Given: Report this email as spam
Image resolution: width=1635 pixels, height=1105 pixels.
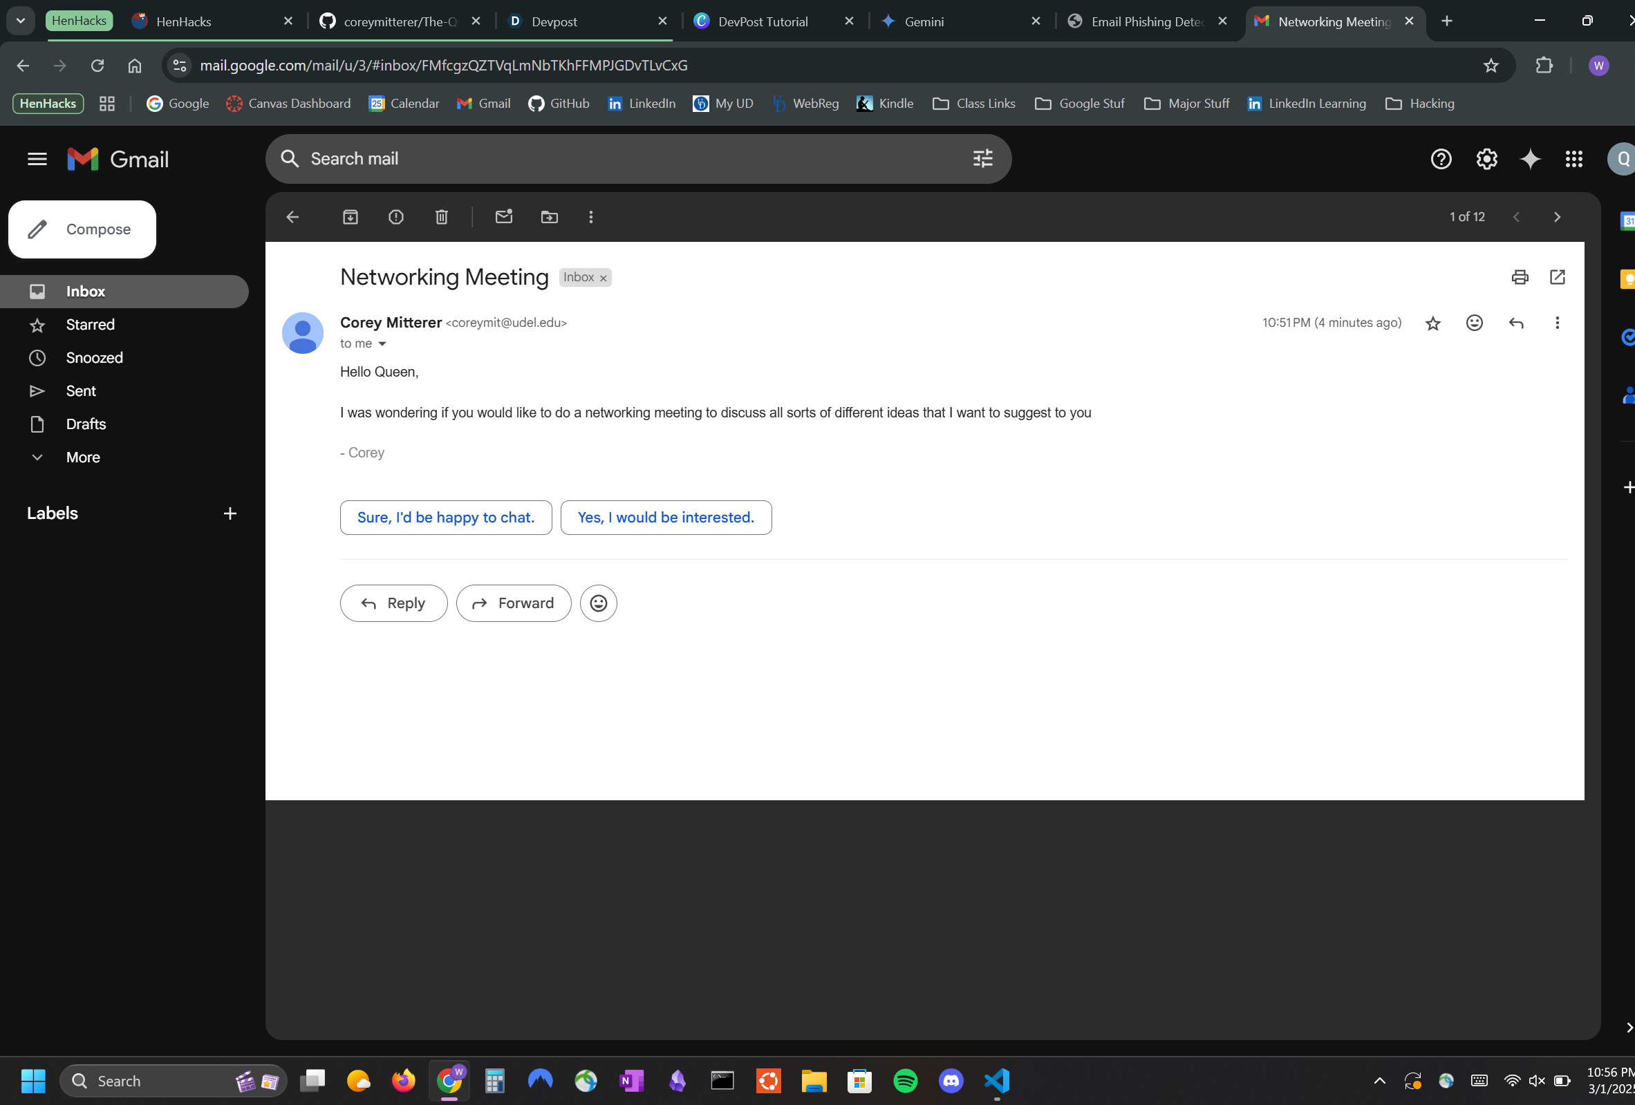Looking at the screenshot, I should pyautogui.click(x=395, y=218).
